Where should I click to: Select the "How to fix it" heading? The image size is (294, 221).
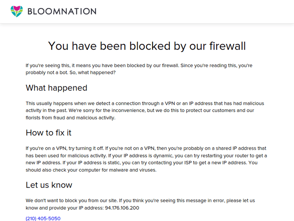49,133
